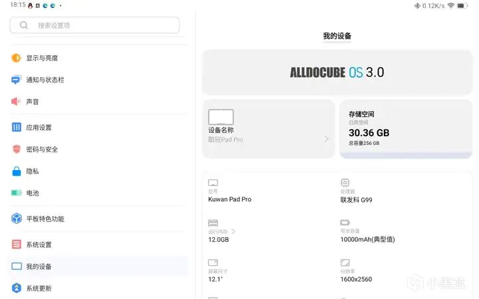Open the ALLDOCUBE OS 3.0 banner
The width and height of the screenshot is (479, 299).
(337, 72)
